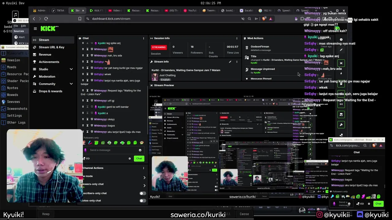The height and width of the screenshot is (220, 392).
Task: Go back in the Brave browser
Action: [x=34, y=19]
